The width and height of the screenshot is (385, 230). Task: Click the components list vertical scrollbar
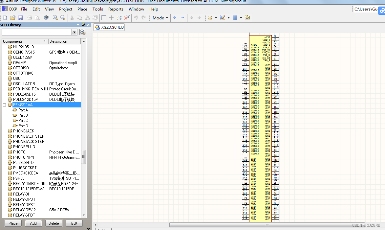pyautogui.click(x=84, y=157)
